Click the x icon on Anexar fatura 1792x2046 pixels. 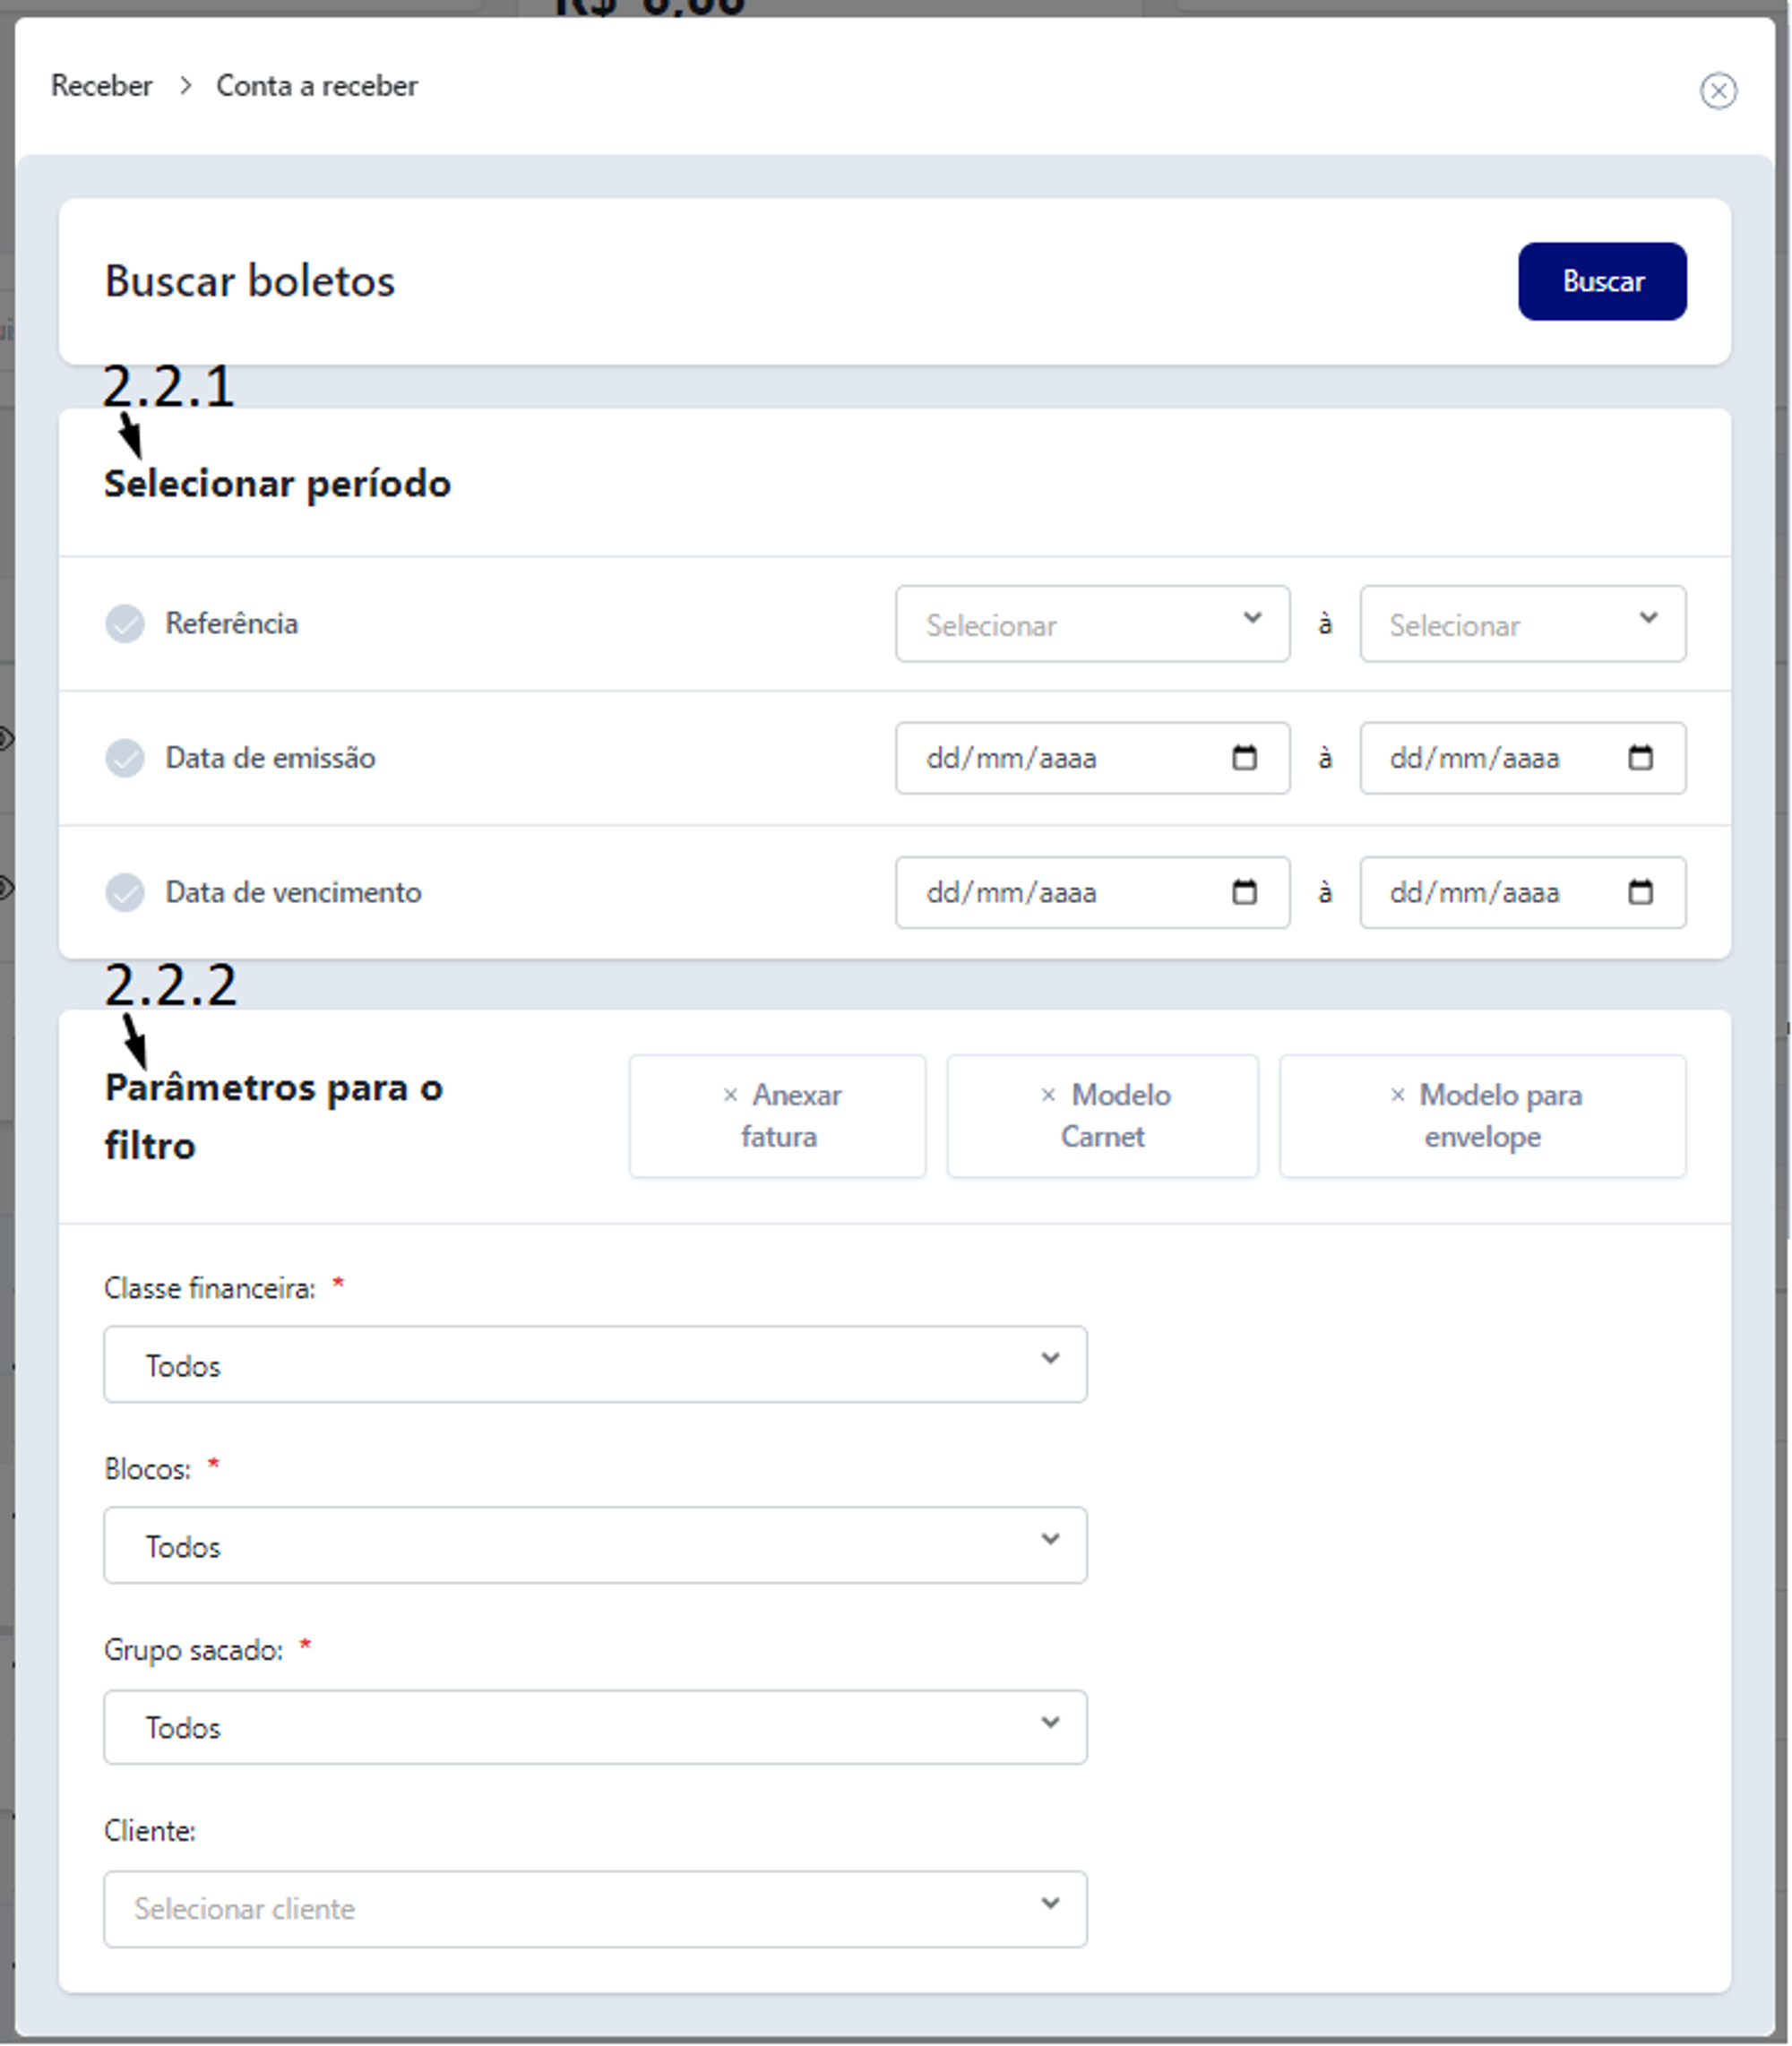tap(730, 1096)
